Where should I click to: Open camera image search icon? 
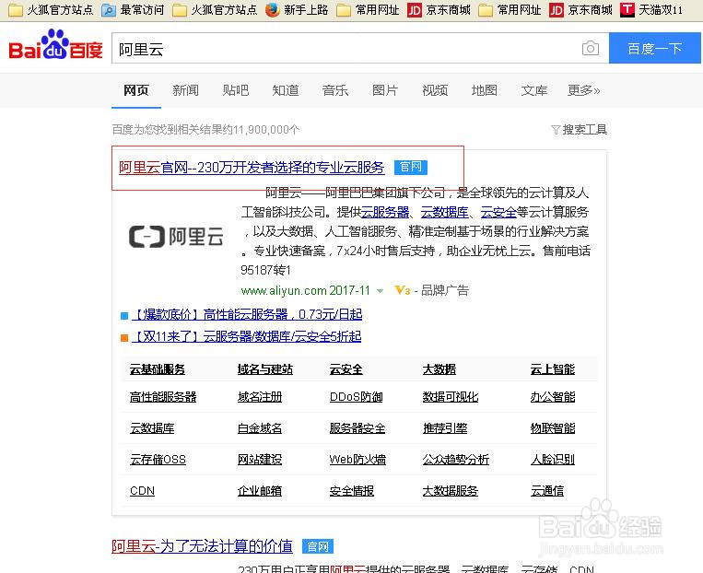[590, 48]
